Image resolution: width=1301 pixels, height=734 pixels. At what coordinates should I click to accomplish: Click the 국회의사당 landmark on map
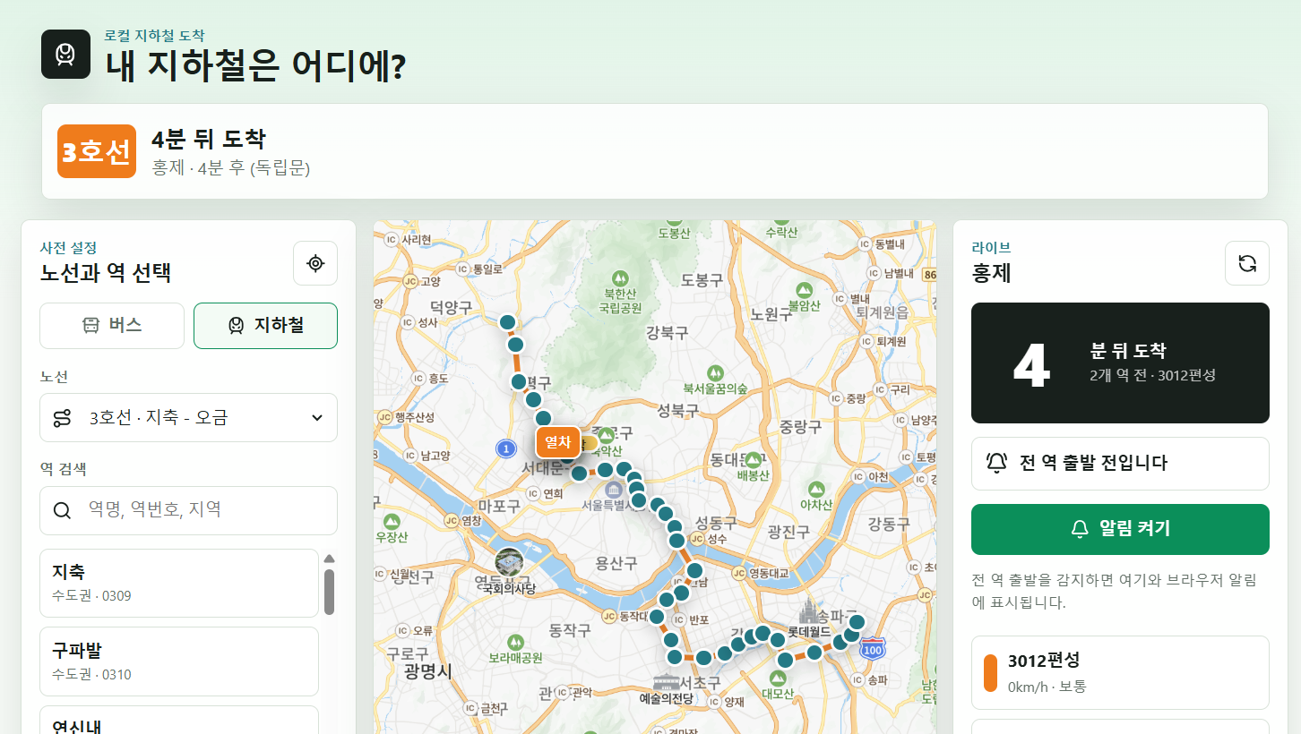pos(509,562)
